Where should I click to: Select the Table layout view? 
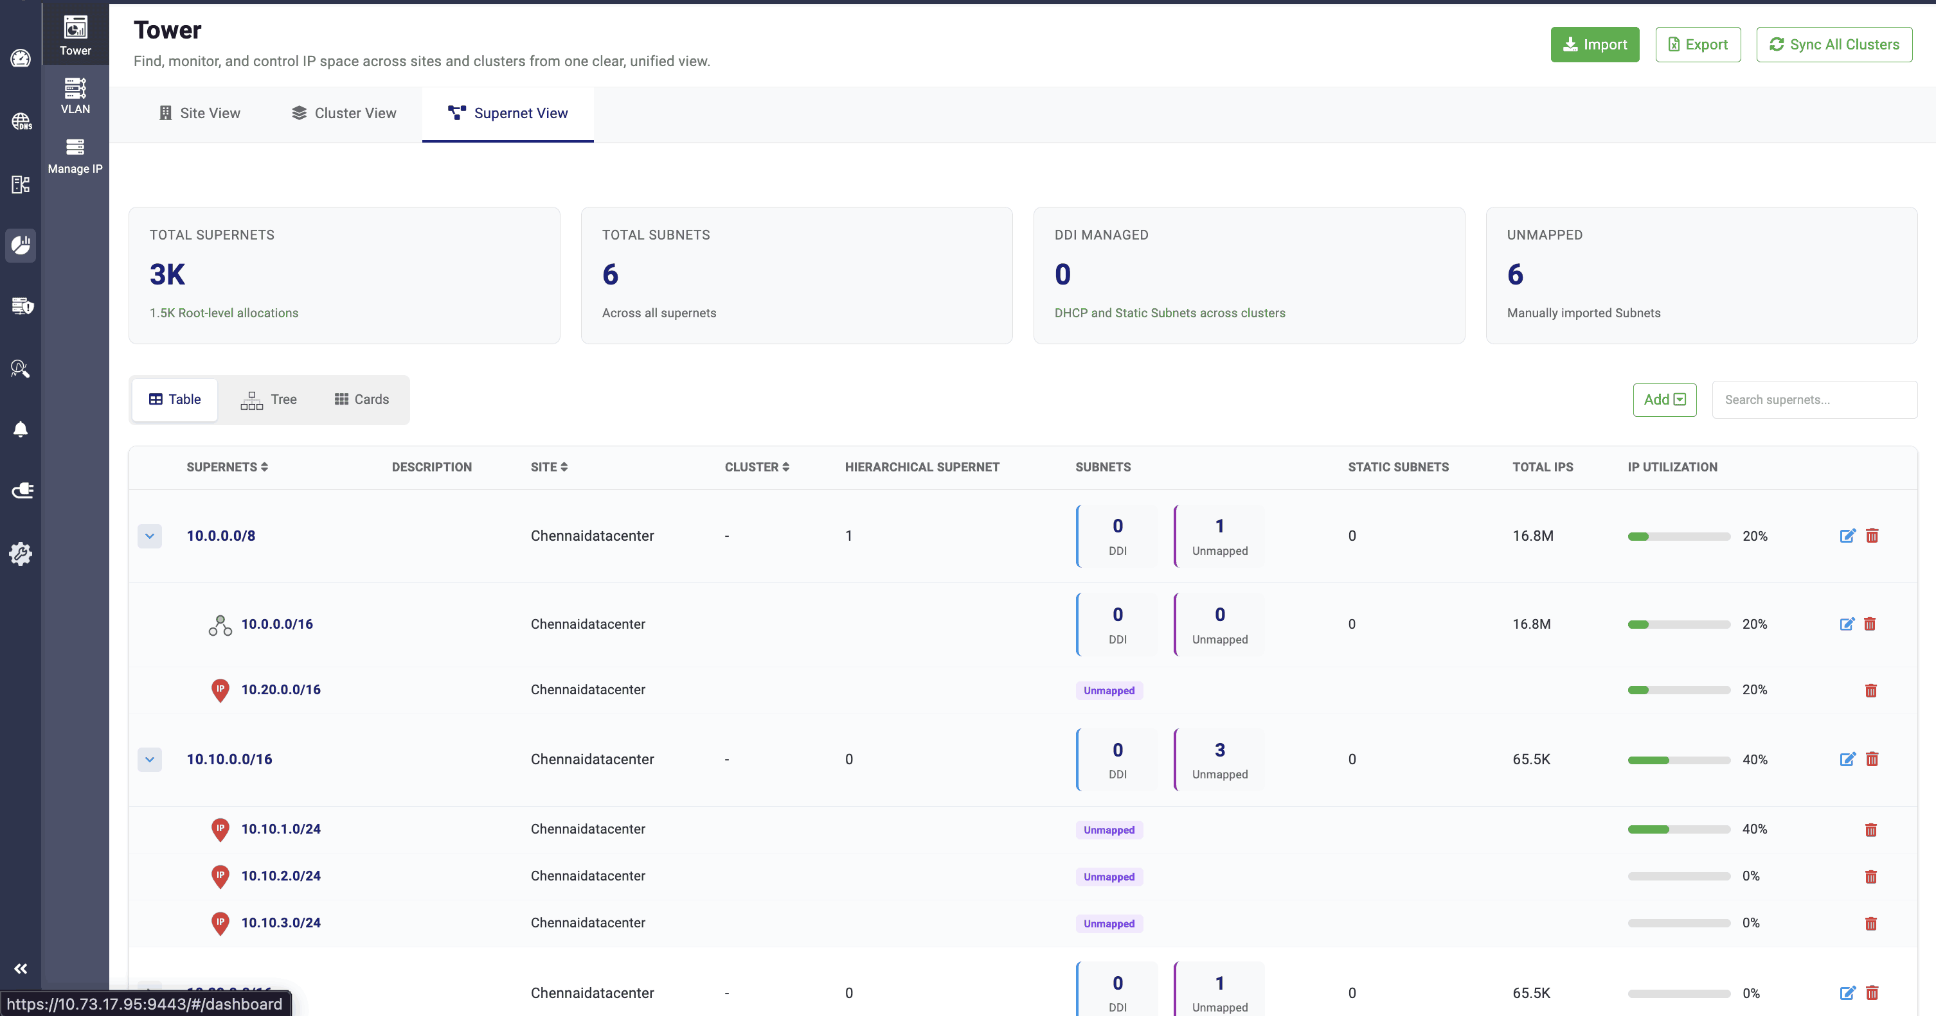(174, 399)
